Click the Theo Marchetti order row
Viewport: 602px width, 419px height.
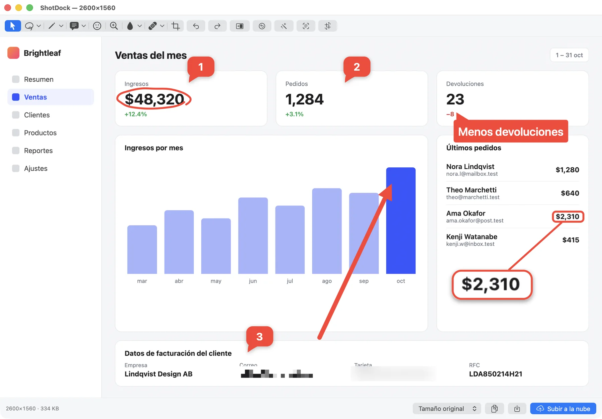click(x=512, y=193)
